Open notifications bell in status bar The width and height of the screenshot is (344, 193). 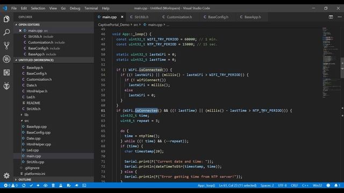tap(337, 185)
